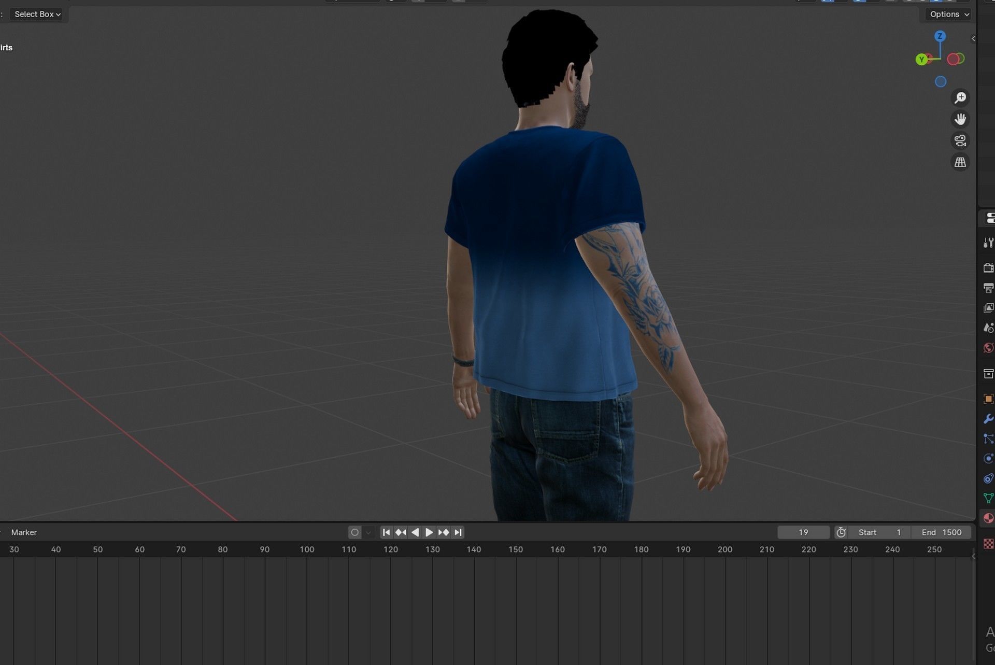Click the current frame field showing 19
The width and height of the screenshot is (995, 665).
point(803,532)
